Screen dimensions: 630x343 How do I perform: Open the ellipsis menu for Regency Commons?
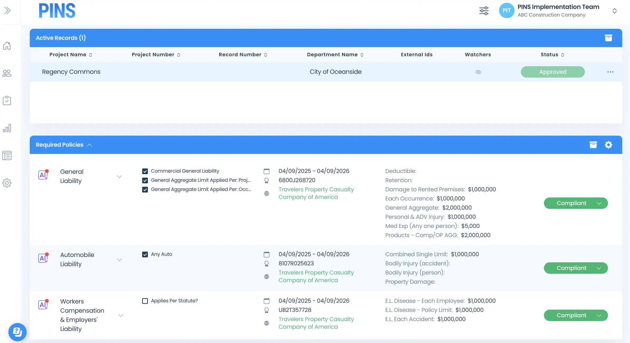[x=610, y=72]
